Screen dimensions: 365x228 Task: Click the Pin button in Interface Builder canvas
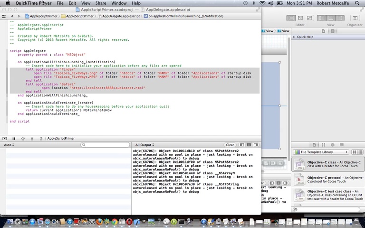pyautogui.click(x=273, y=163)
